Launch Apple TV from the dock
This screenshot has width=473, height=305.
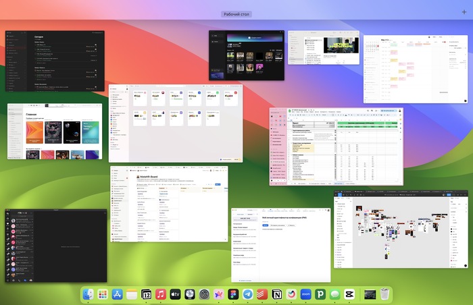pos(176,294)
